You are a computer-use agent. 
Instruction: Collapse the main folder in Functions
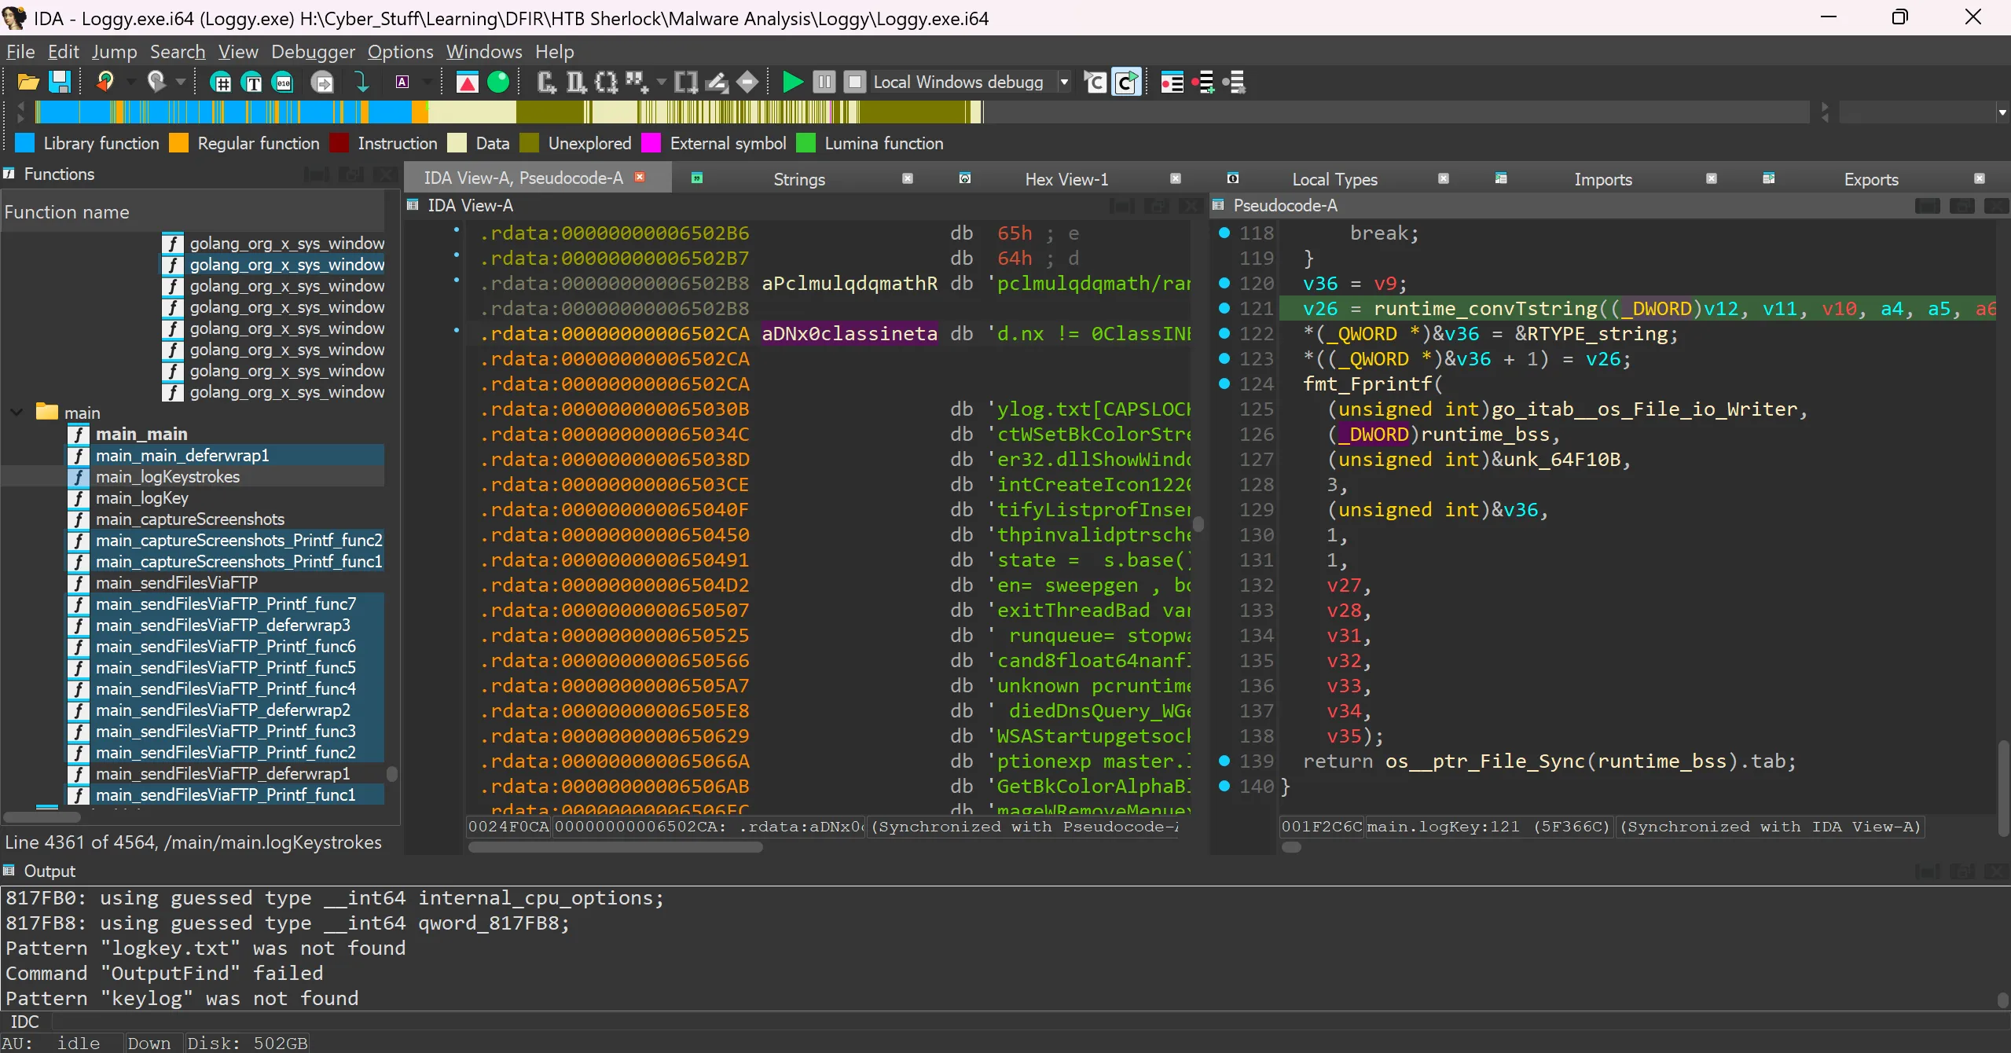click(x=17, y=413)
